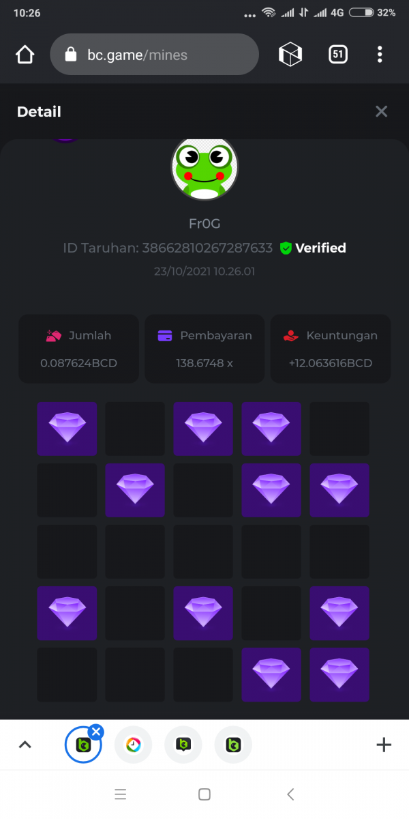The width and height of the screenshot is (409, 819).
Task: Click the bottom-right diamond tile
Action: (339, 674)
